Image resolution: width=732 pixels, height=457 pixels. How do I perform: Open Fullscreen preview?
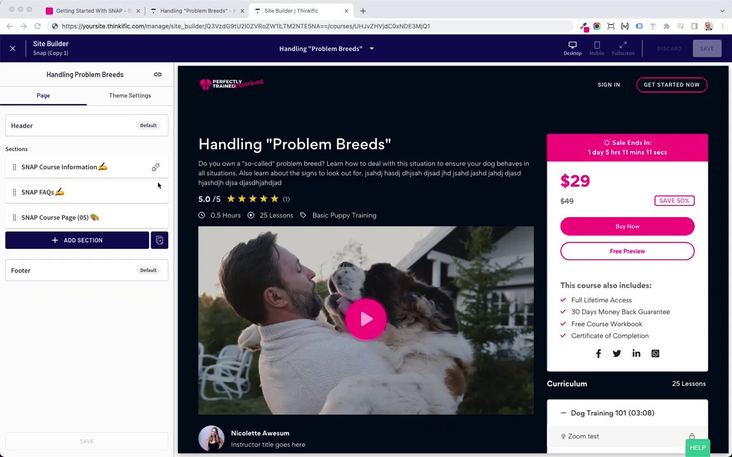pos(623,48)
